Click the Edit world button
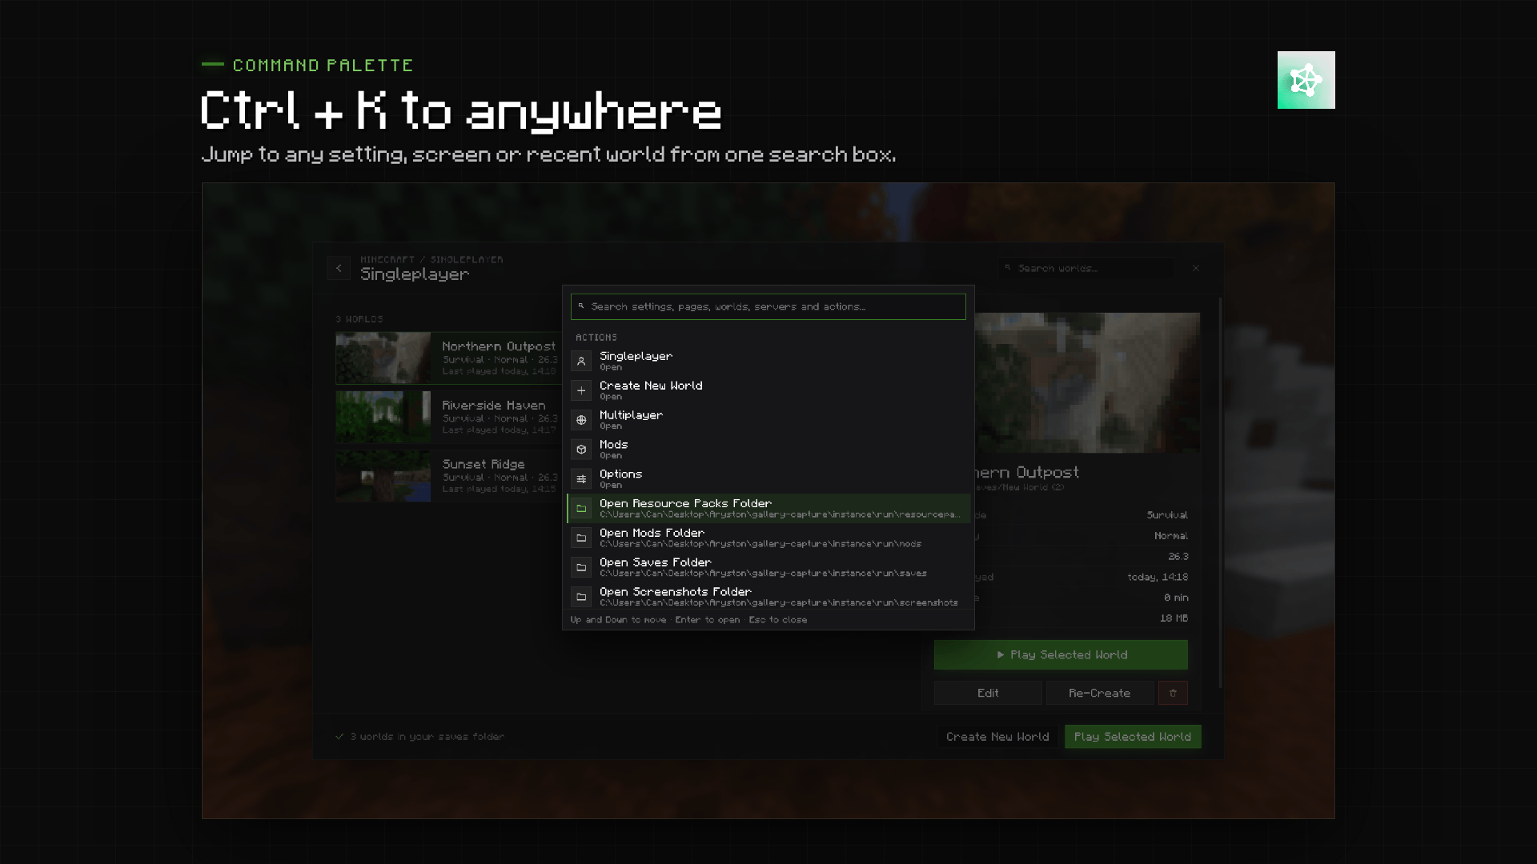This screenshot has width=1537, height=864. (988, 693)
